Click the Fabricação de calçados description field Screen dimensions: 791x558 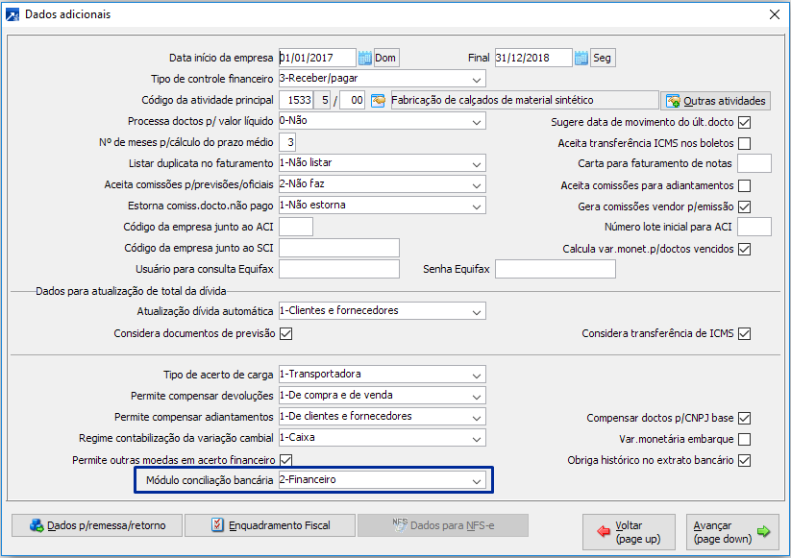pos(525,100)
